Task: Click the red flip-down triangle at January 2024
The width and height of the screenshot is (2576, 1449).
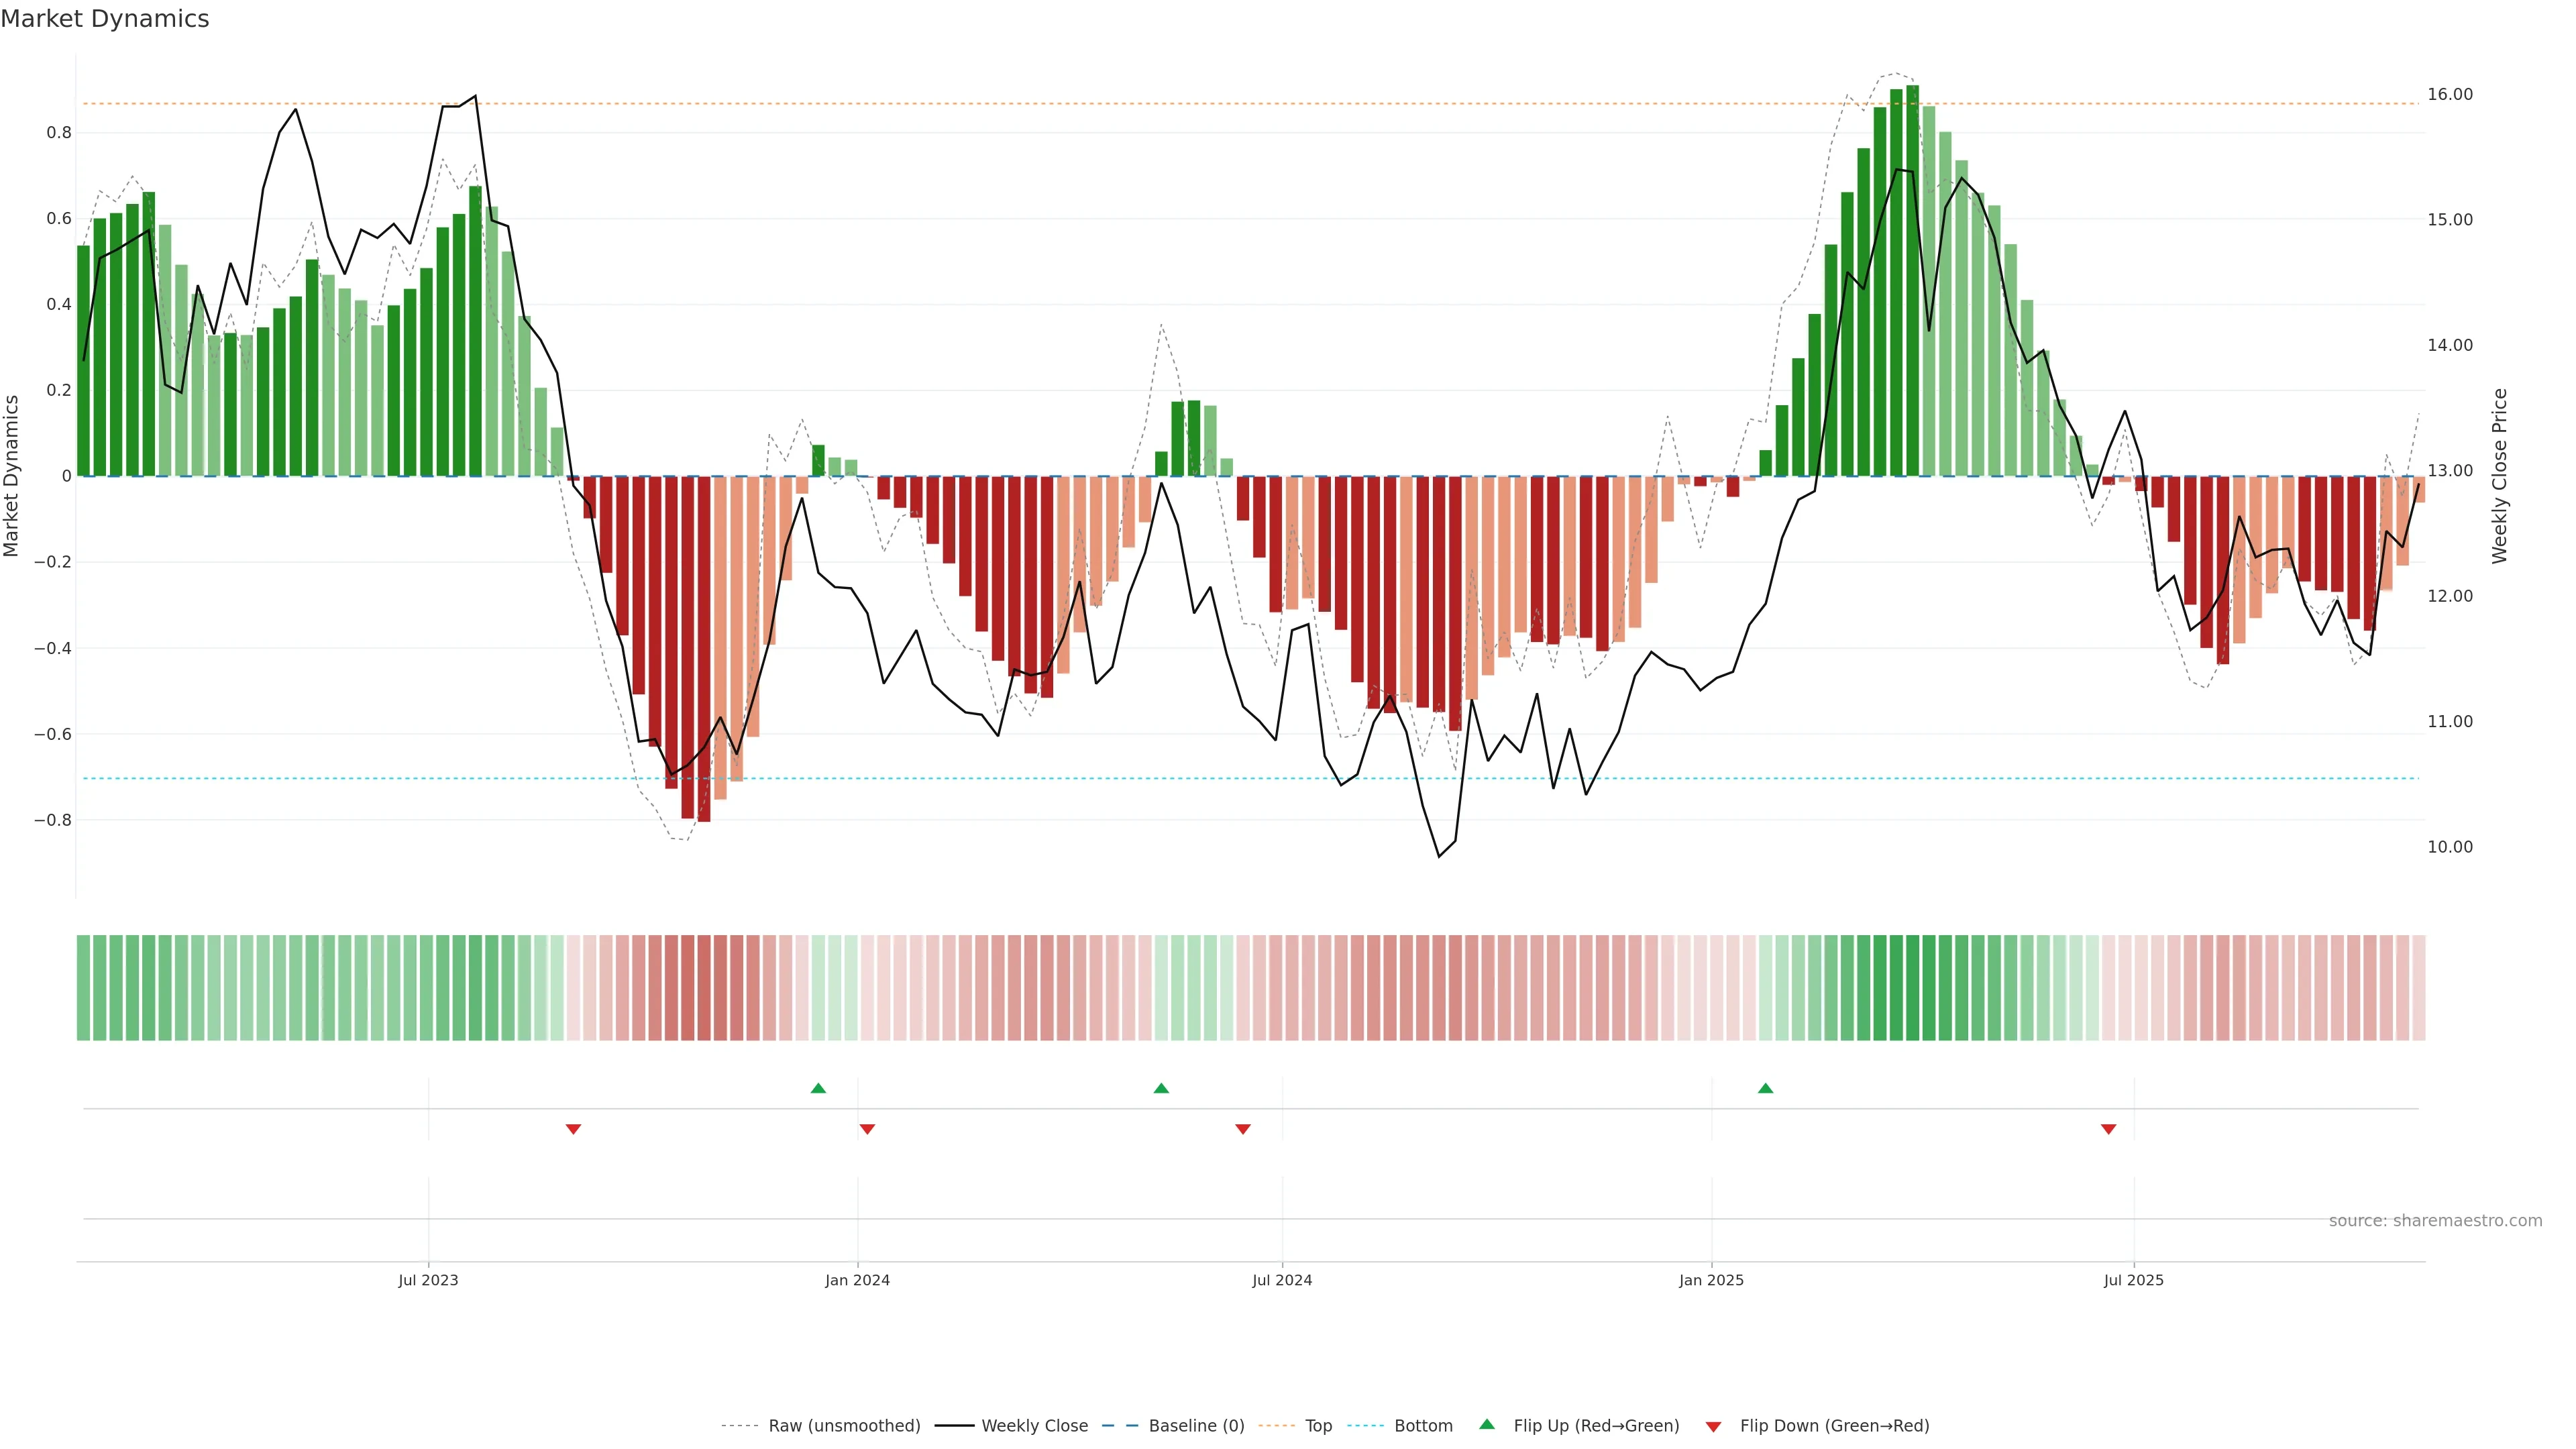Action: 867,1129
